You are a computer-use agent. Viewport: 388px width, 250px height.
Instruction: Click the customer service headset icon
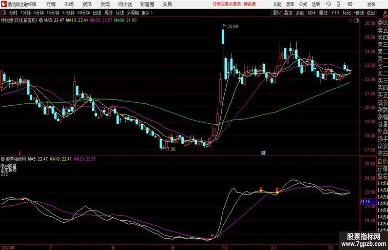[328, 4]
